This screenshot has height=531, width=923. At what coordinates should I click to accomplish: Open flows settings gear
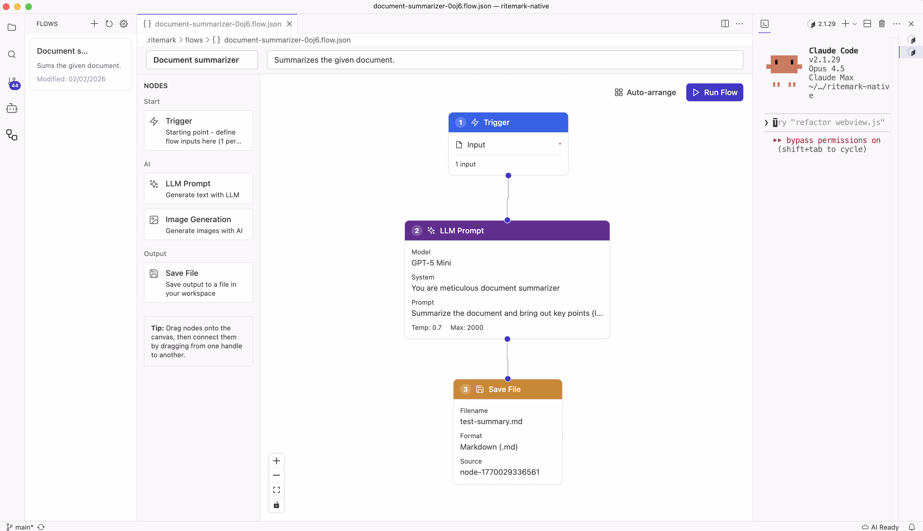pos(124,24)
